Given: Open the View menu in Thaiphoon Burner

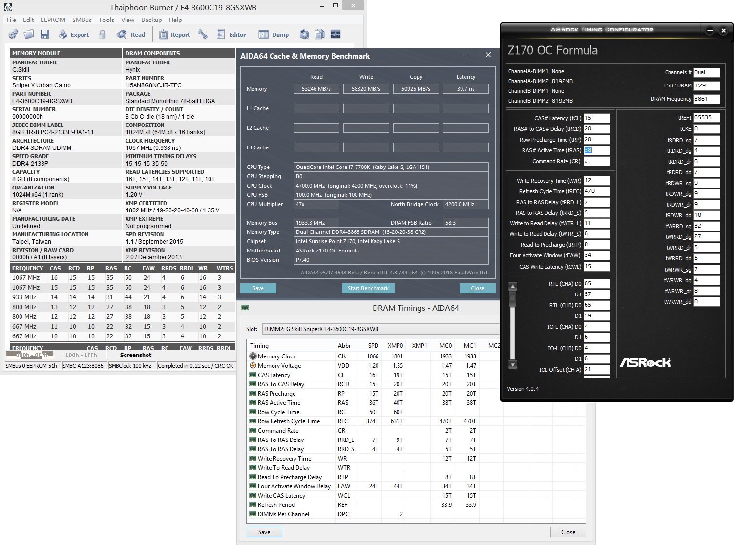Looking at the screenshot, I should 127,20.
